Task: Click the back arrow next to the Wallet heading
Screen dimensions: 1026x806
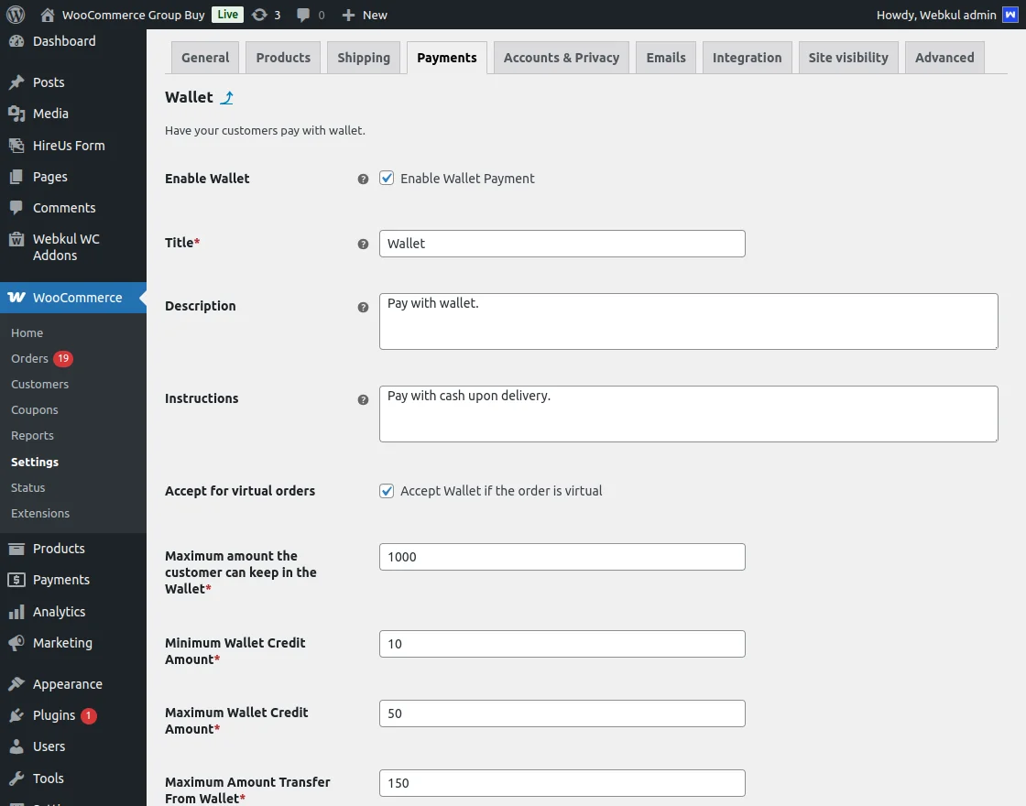Action: tap(227, 96)
